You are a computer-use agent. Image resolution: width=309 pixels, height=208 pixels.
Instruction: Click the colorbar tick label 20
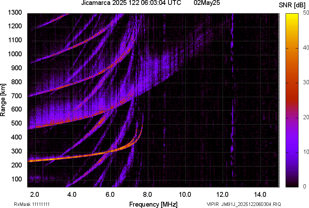pos(306,117)
